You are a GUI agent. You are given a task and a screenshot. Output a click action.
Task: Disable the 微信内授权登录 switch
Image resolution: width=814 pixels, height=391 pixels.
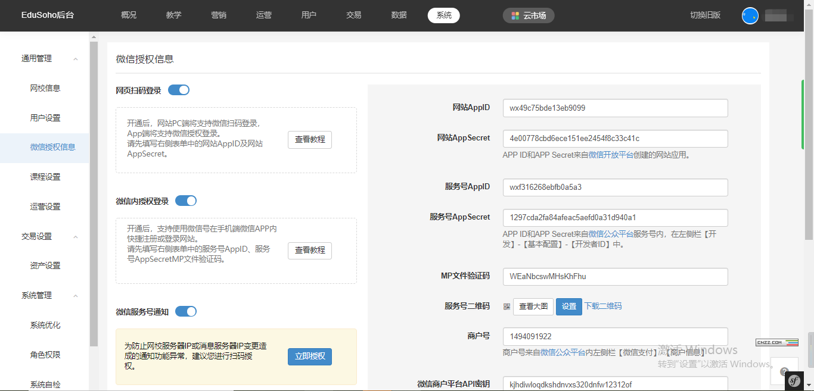tap(186, 201)
